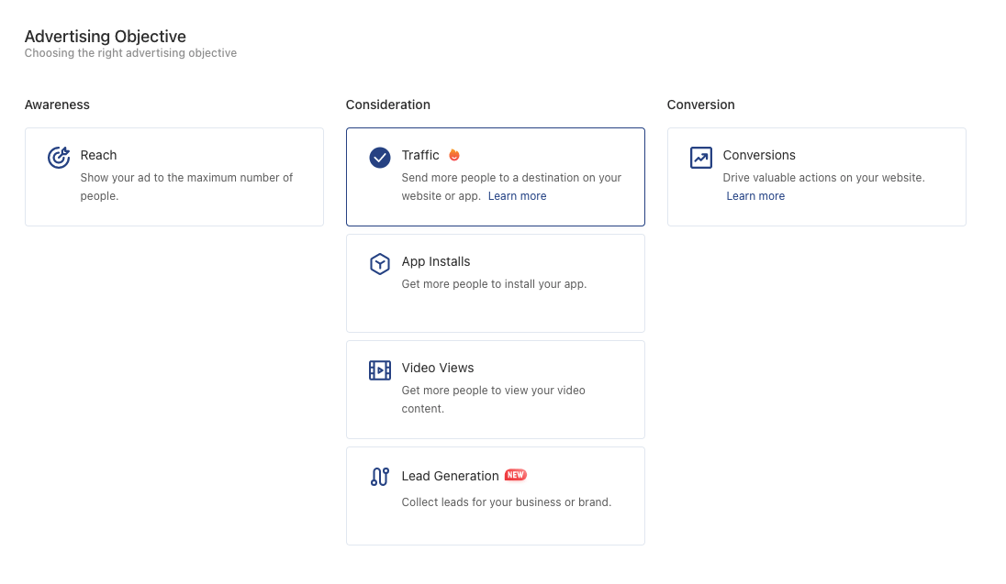Open Learn more link under Traffic
Viewport: 1006px width, 584px height.
pos(517,196)
